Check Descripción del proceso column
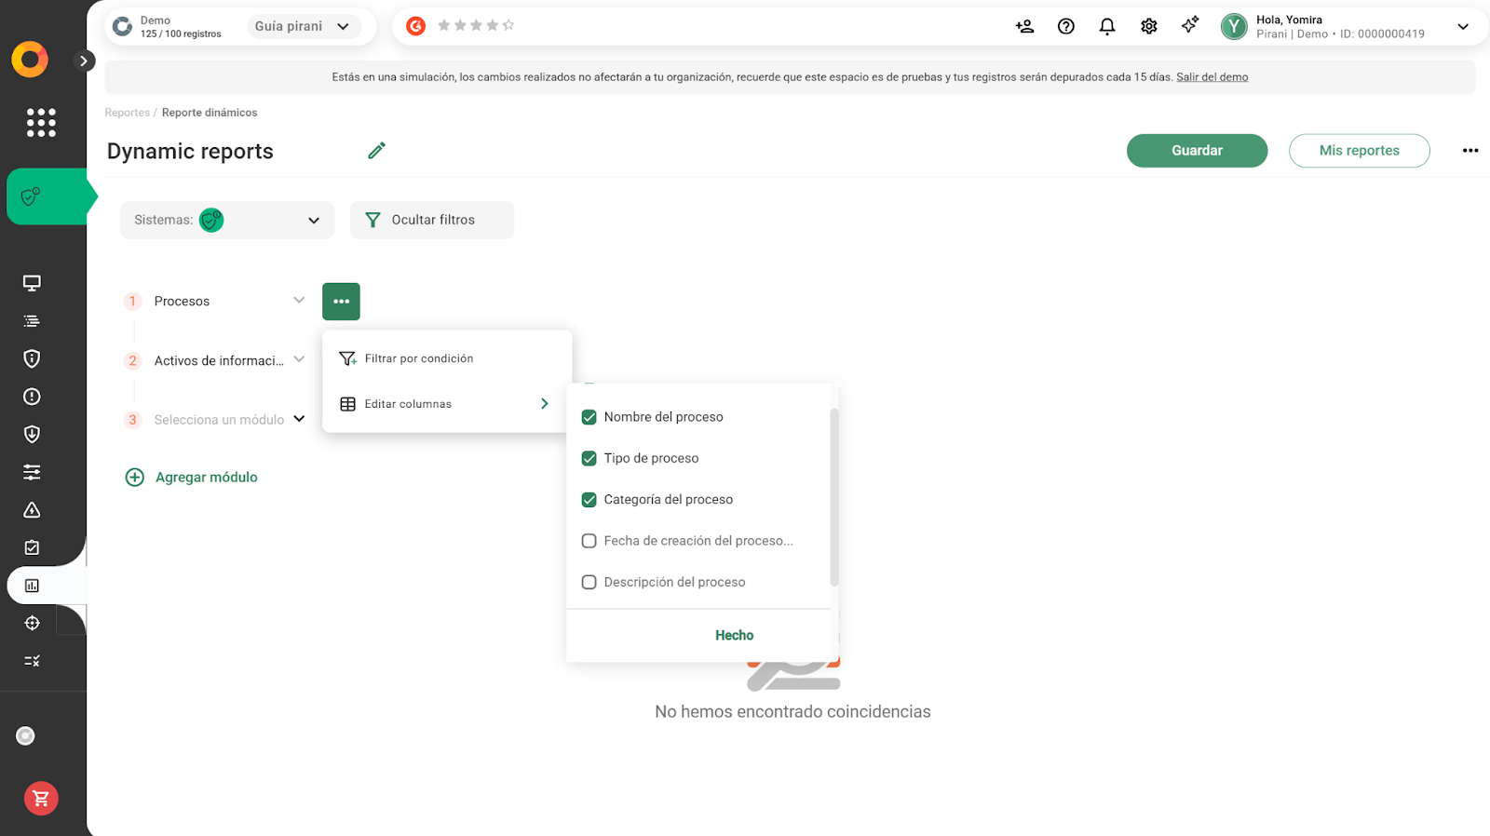1490x836 pixels. (589, 582)
